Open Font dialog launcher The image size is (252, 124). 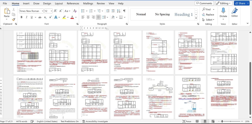77,24
